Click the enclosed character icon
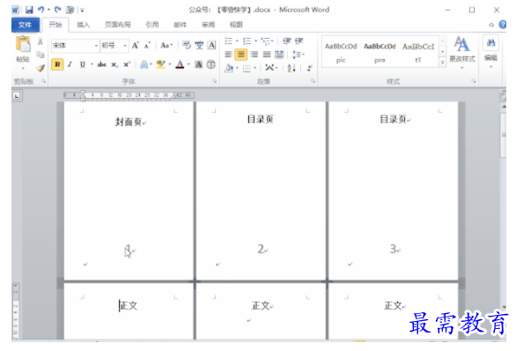The image size is (516, 351). point(211,64)
